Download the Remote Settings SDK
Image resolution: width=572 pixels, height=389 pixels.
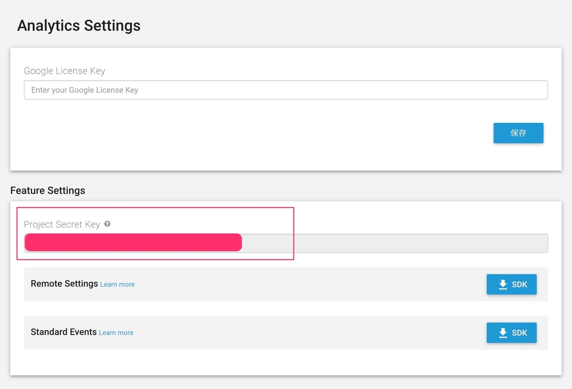[x=511, y=285]
